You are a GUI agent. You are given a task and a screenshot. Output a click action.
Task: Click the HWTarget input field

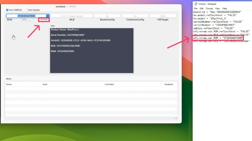[163, 16]
